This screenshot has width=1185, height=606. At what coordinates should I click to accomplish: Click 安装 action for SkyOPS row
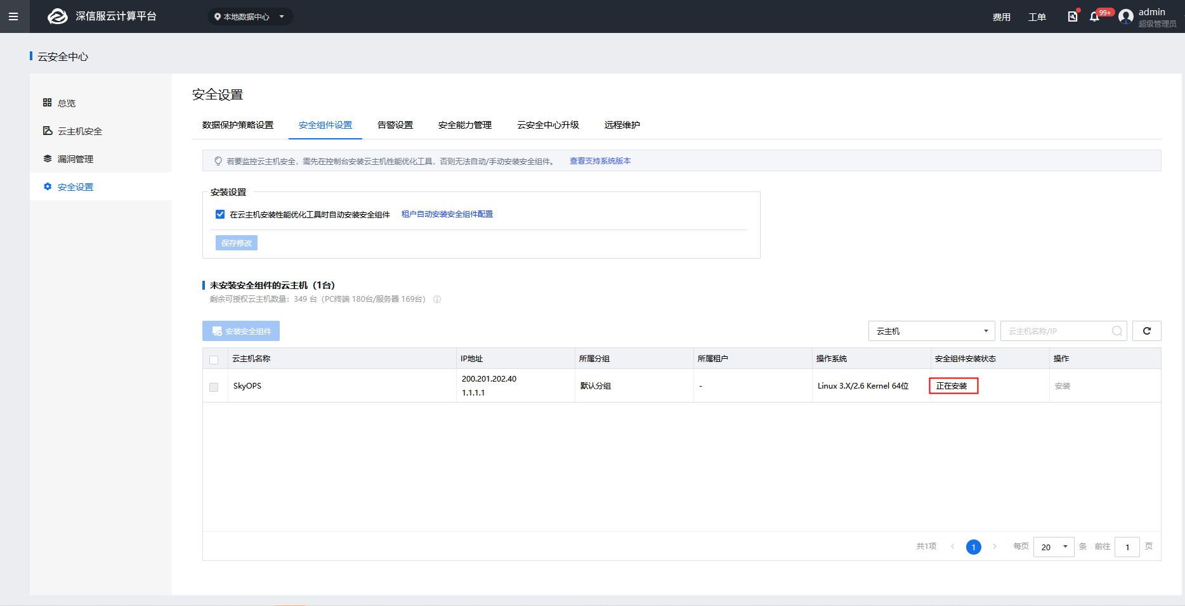[x=1063, y=385]
